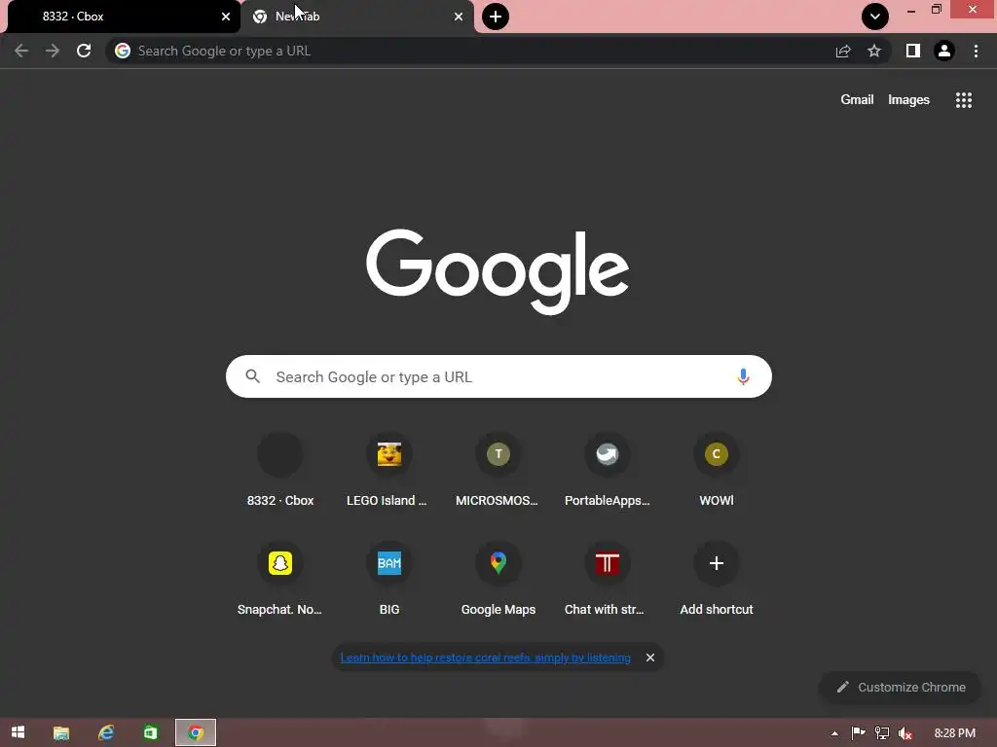Image resolution: width=997 pixels, height=747 pixels.
Task: Open the Store app in taskbar
Action: (150, 732)
